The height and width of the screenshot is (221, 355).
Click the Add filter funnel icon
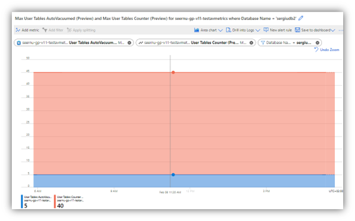tap(45, 30)
